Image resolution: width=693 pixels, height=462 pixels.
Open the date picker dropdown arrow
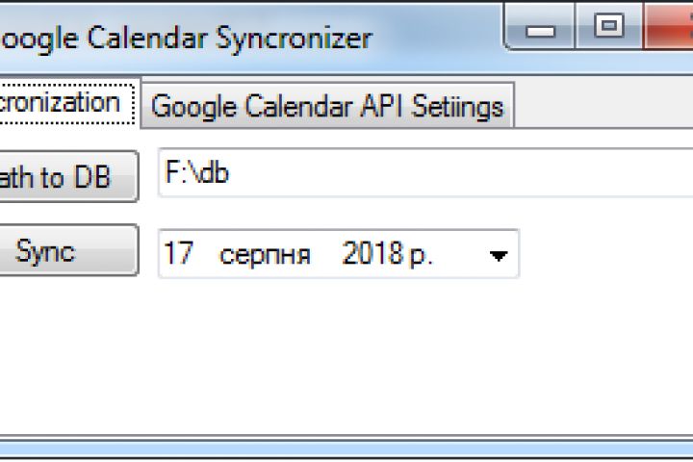(498, 255)
